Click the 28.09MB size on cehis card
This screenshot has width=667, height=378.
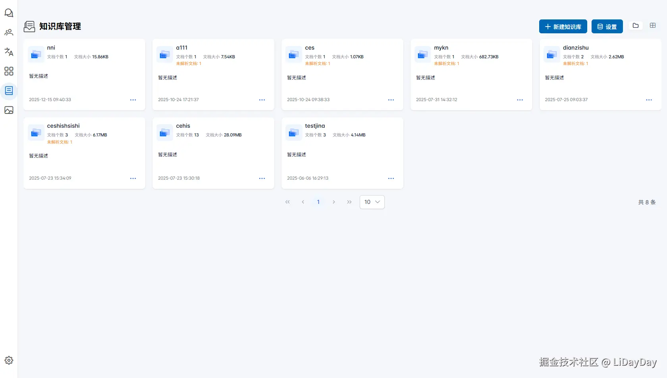pos(233,135)
